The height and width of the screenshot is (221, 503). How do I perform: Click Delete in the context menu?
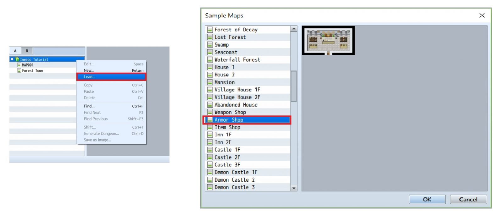pos(111,98)
